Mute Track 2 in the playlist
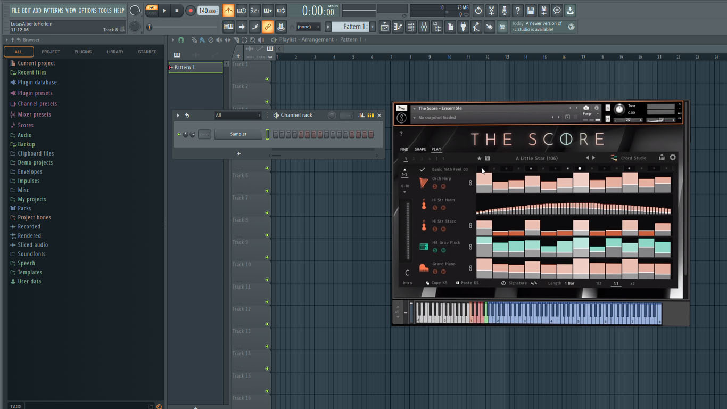 (267, 102)
